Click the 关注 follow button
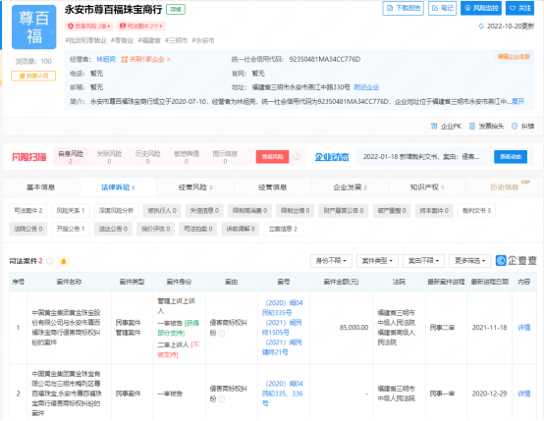This screenshot has height=421, width=544. (x=519, y=8)
